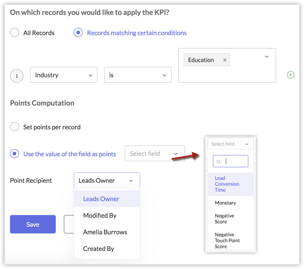
Task: Pick Monetary from the field list
Action: (x=225, y=203)
